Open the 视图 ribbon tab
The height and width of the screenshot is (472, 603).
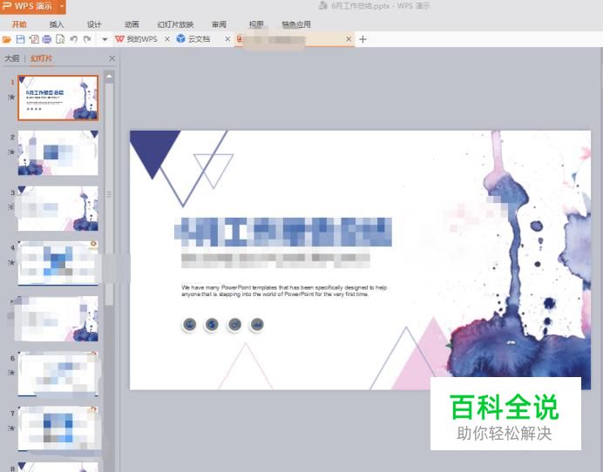(x=256, y=24)
